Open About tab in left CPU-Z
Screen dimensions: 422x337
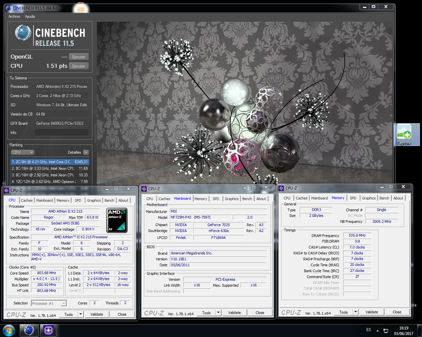123,200
